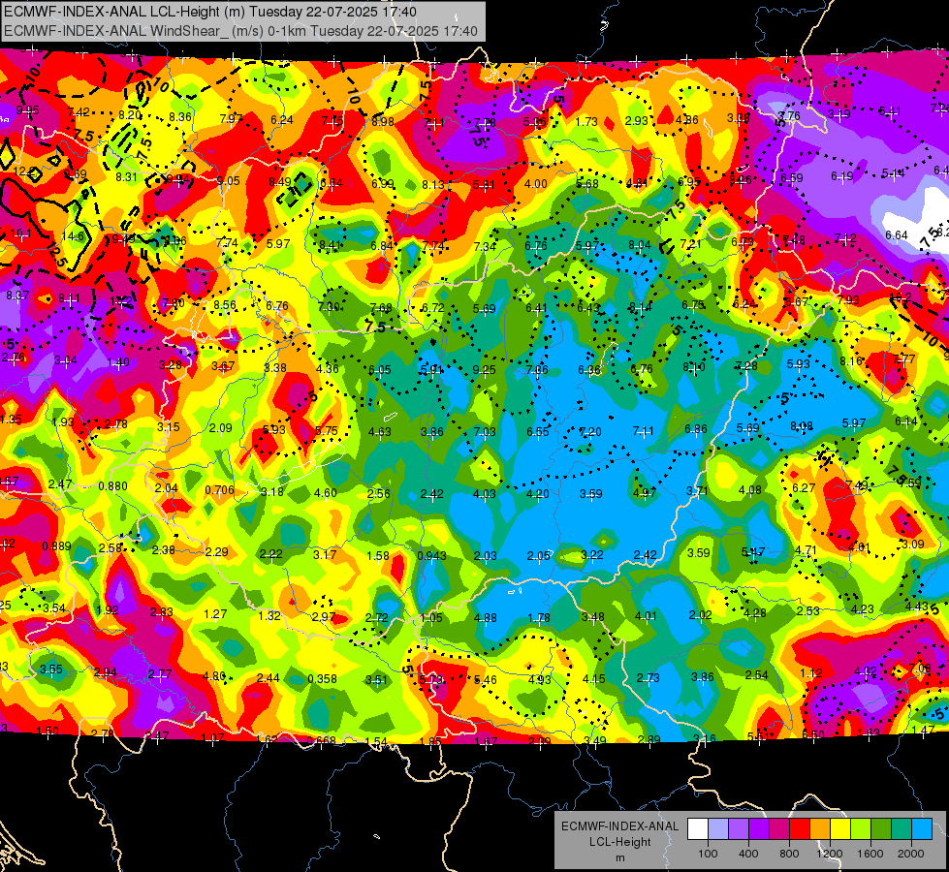Click the wind shear value '9.95'
Image resolution: width=949 pixels, height=872 pixels.
[28, 110]
